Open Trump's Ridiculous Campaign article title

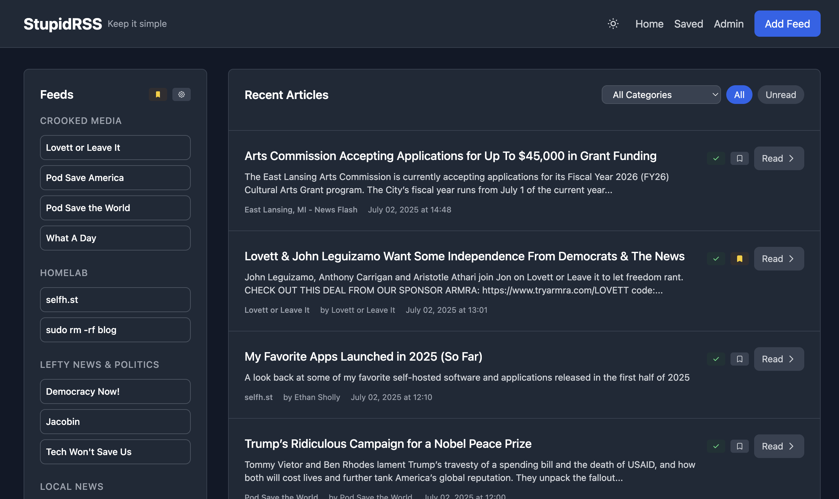click(x=388, y=444)
